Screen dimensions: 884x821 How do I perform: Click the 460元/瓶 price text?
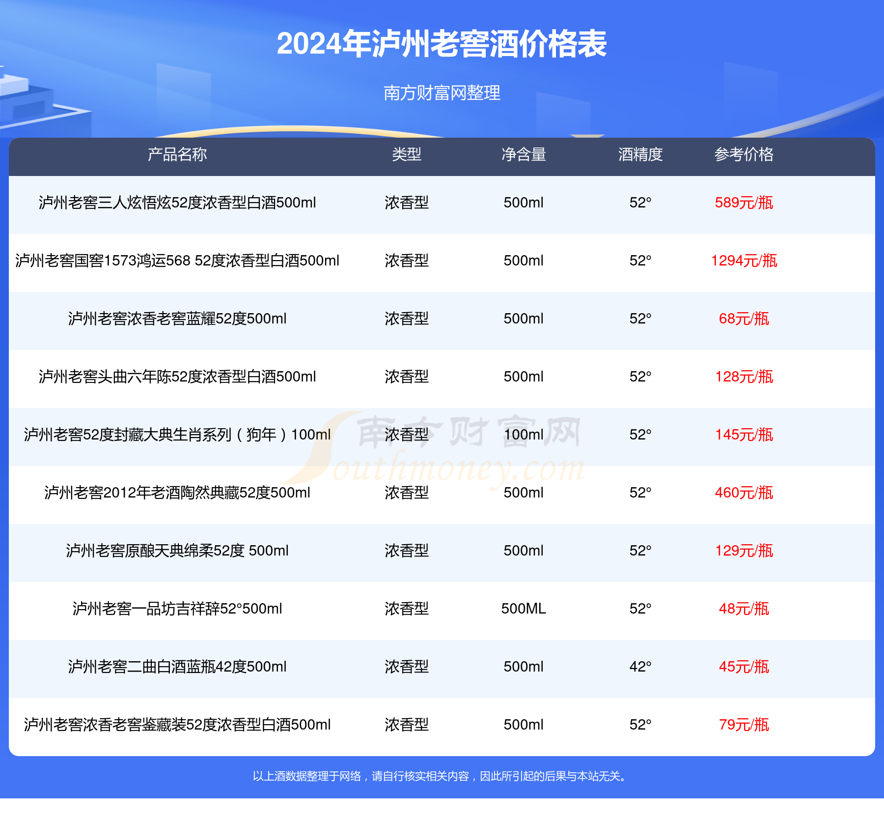(x=745, y=494)
